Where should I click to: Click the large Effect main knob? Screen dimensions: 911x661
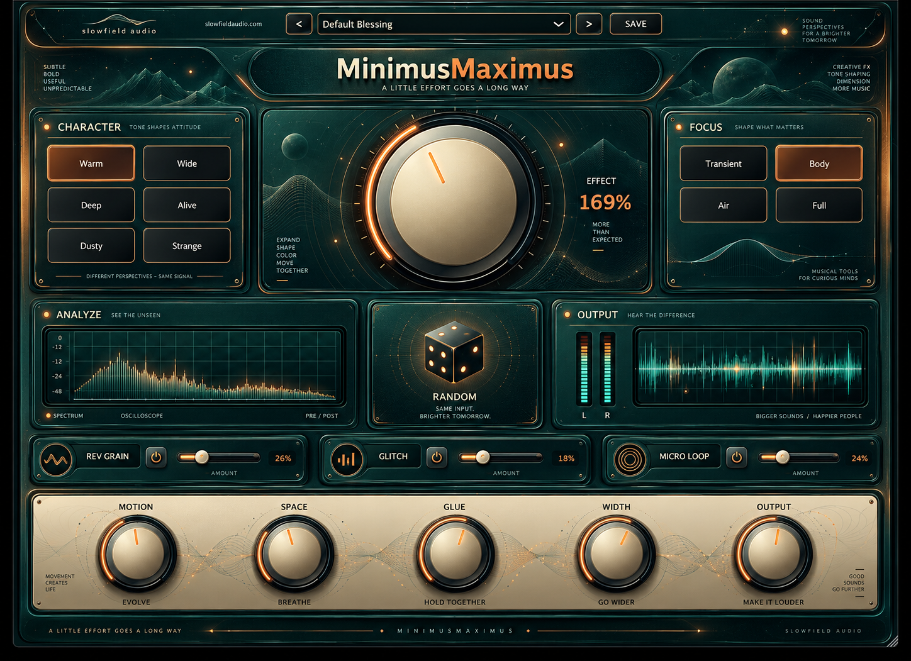[x=454, y=202]
